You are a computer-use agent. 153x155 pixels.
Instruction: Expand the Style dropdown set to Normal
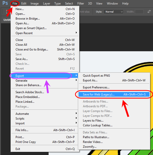(113, 12)
